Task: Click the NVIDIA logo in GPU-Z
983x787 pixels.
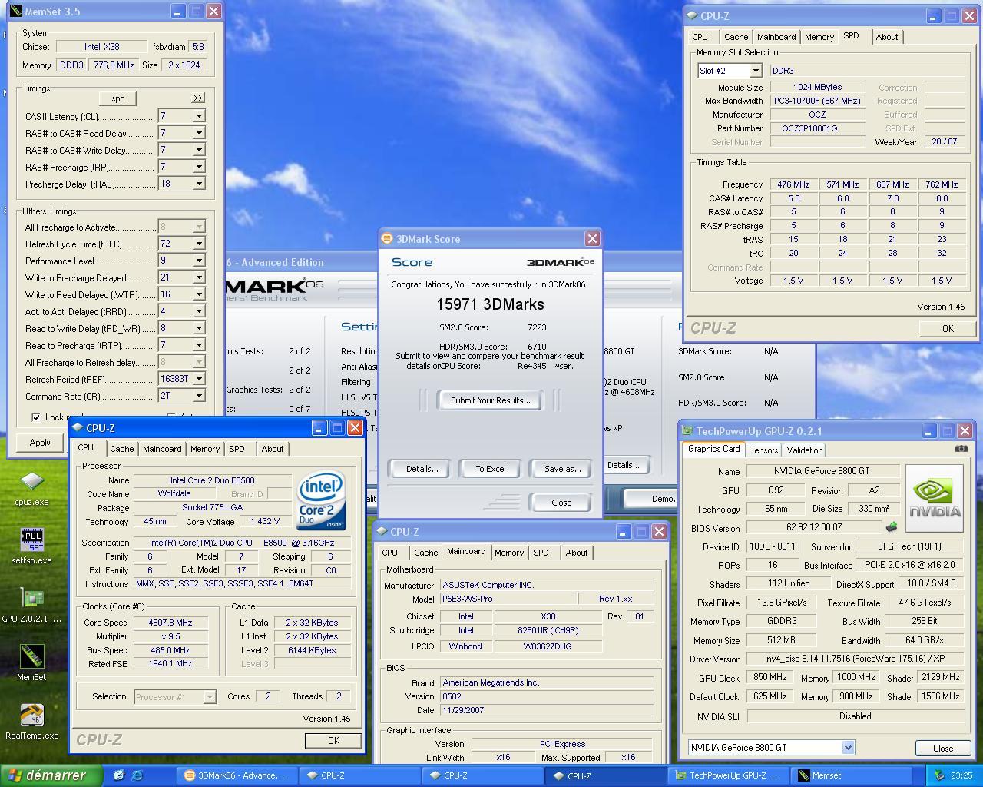Action: point(935,498)
